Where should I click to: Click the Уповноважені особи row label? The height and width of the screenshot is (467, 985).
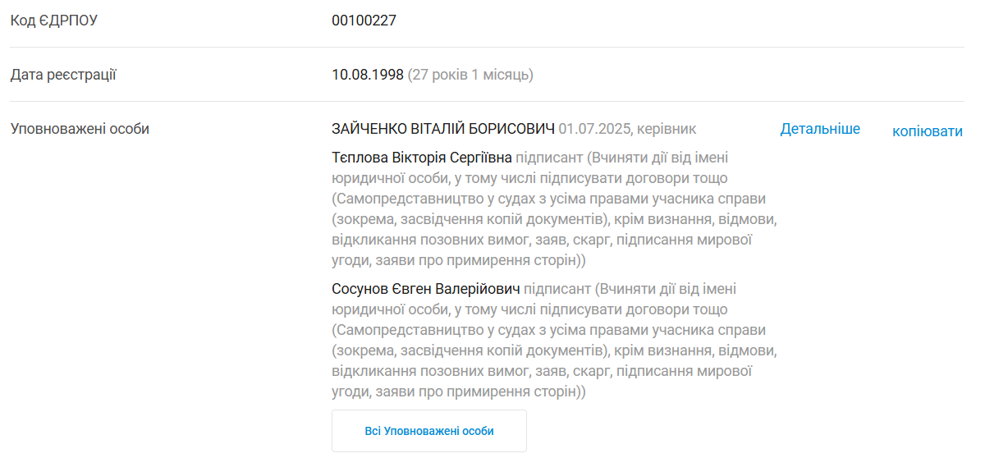click(80, 129)
